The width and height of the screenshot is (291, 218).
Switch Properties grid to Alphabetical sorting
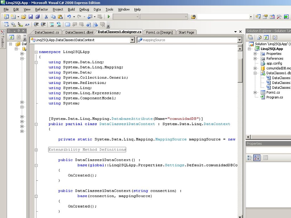[x=257, y=158]
